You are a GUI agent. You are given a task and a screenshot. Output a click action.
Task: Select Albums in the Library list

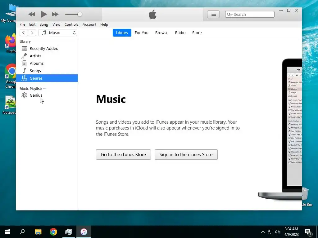pyautogui.click(x=47, y=63)
